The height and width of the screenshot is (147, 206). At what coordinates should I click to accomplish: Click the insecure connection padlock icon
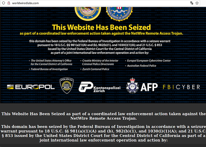coord(9,3)
